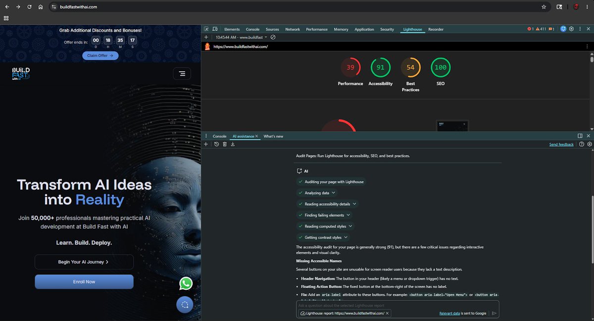Open the website hamburger menu
This screenshot has height=321, width=594.
coord(182,73)
